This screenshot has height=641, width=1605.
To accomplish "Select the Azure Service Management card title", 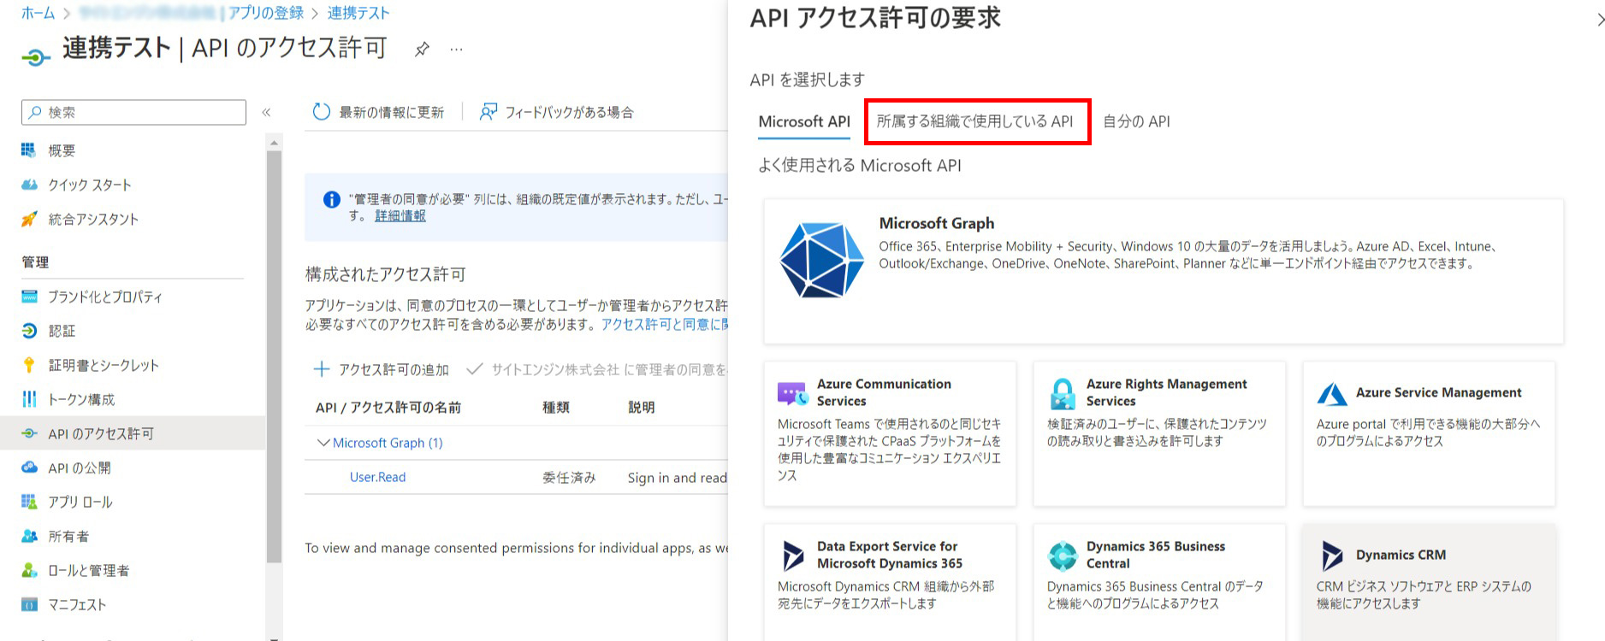I will (1439, 392).
